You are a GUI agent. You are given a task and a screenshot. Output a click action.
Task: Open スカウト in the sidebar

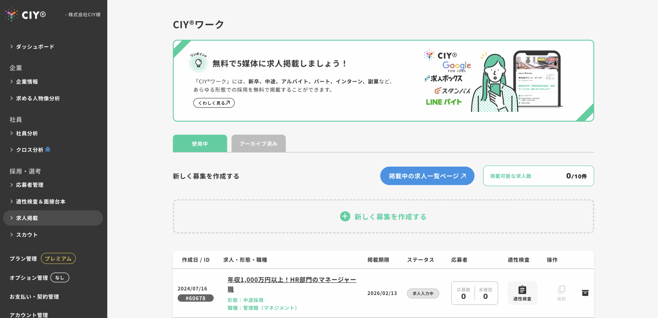coord(27,235)
